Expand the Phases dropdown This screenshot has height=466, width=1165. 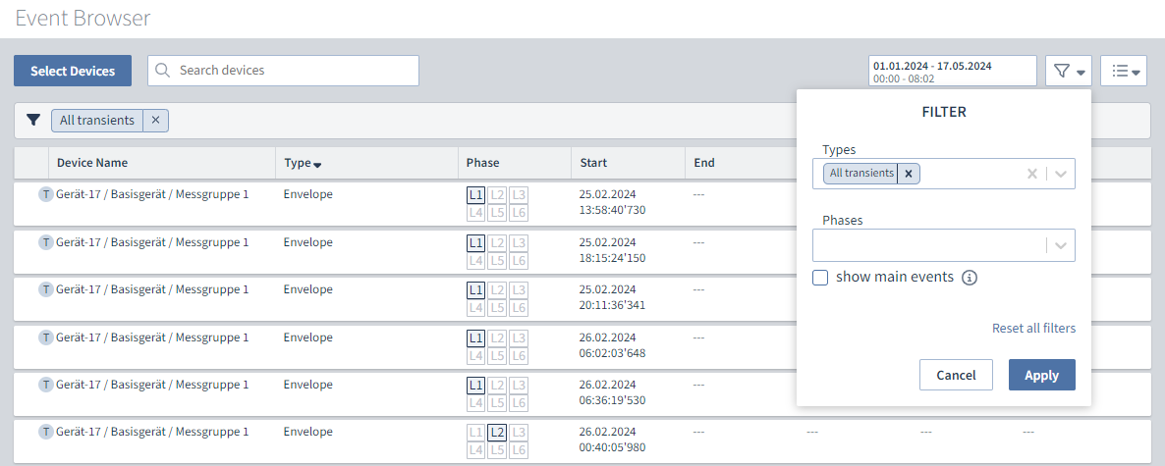click(x=1061, y=245)
